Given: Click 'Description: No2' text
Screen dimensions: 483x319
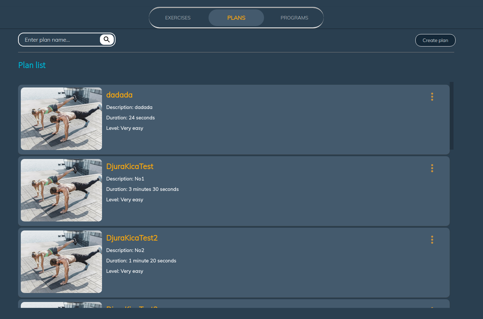Looking at the screenshot, I should 125,250.
